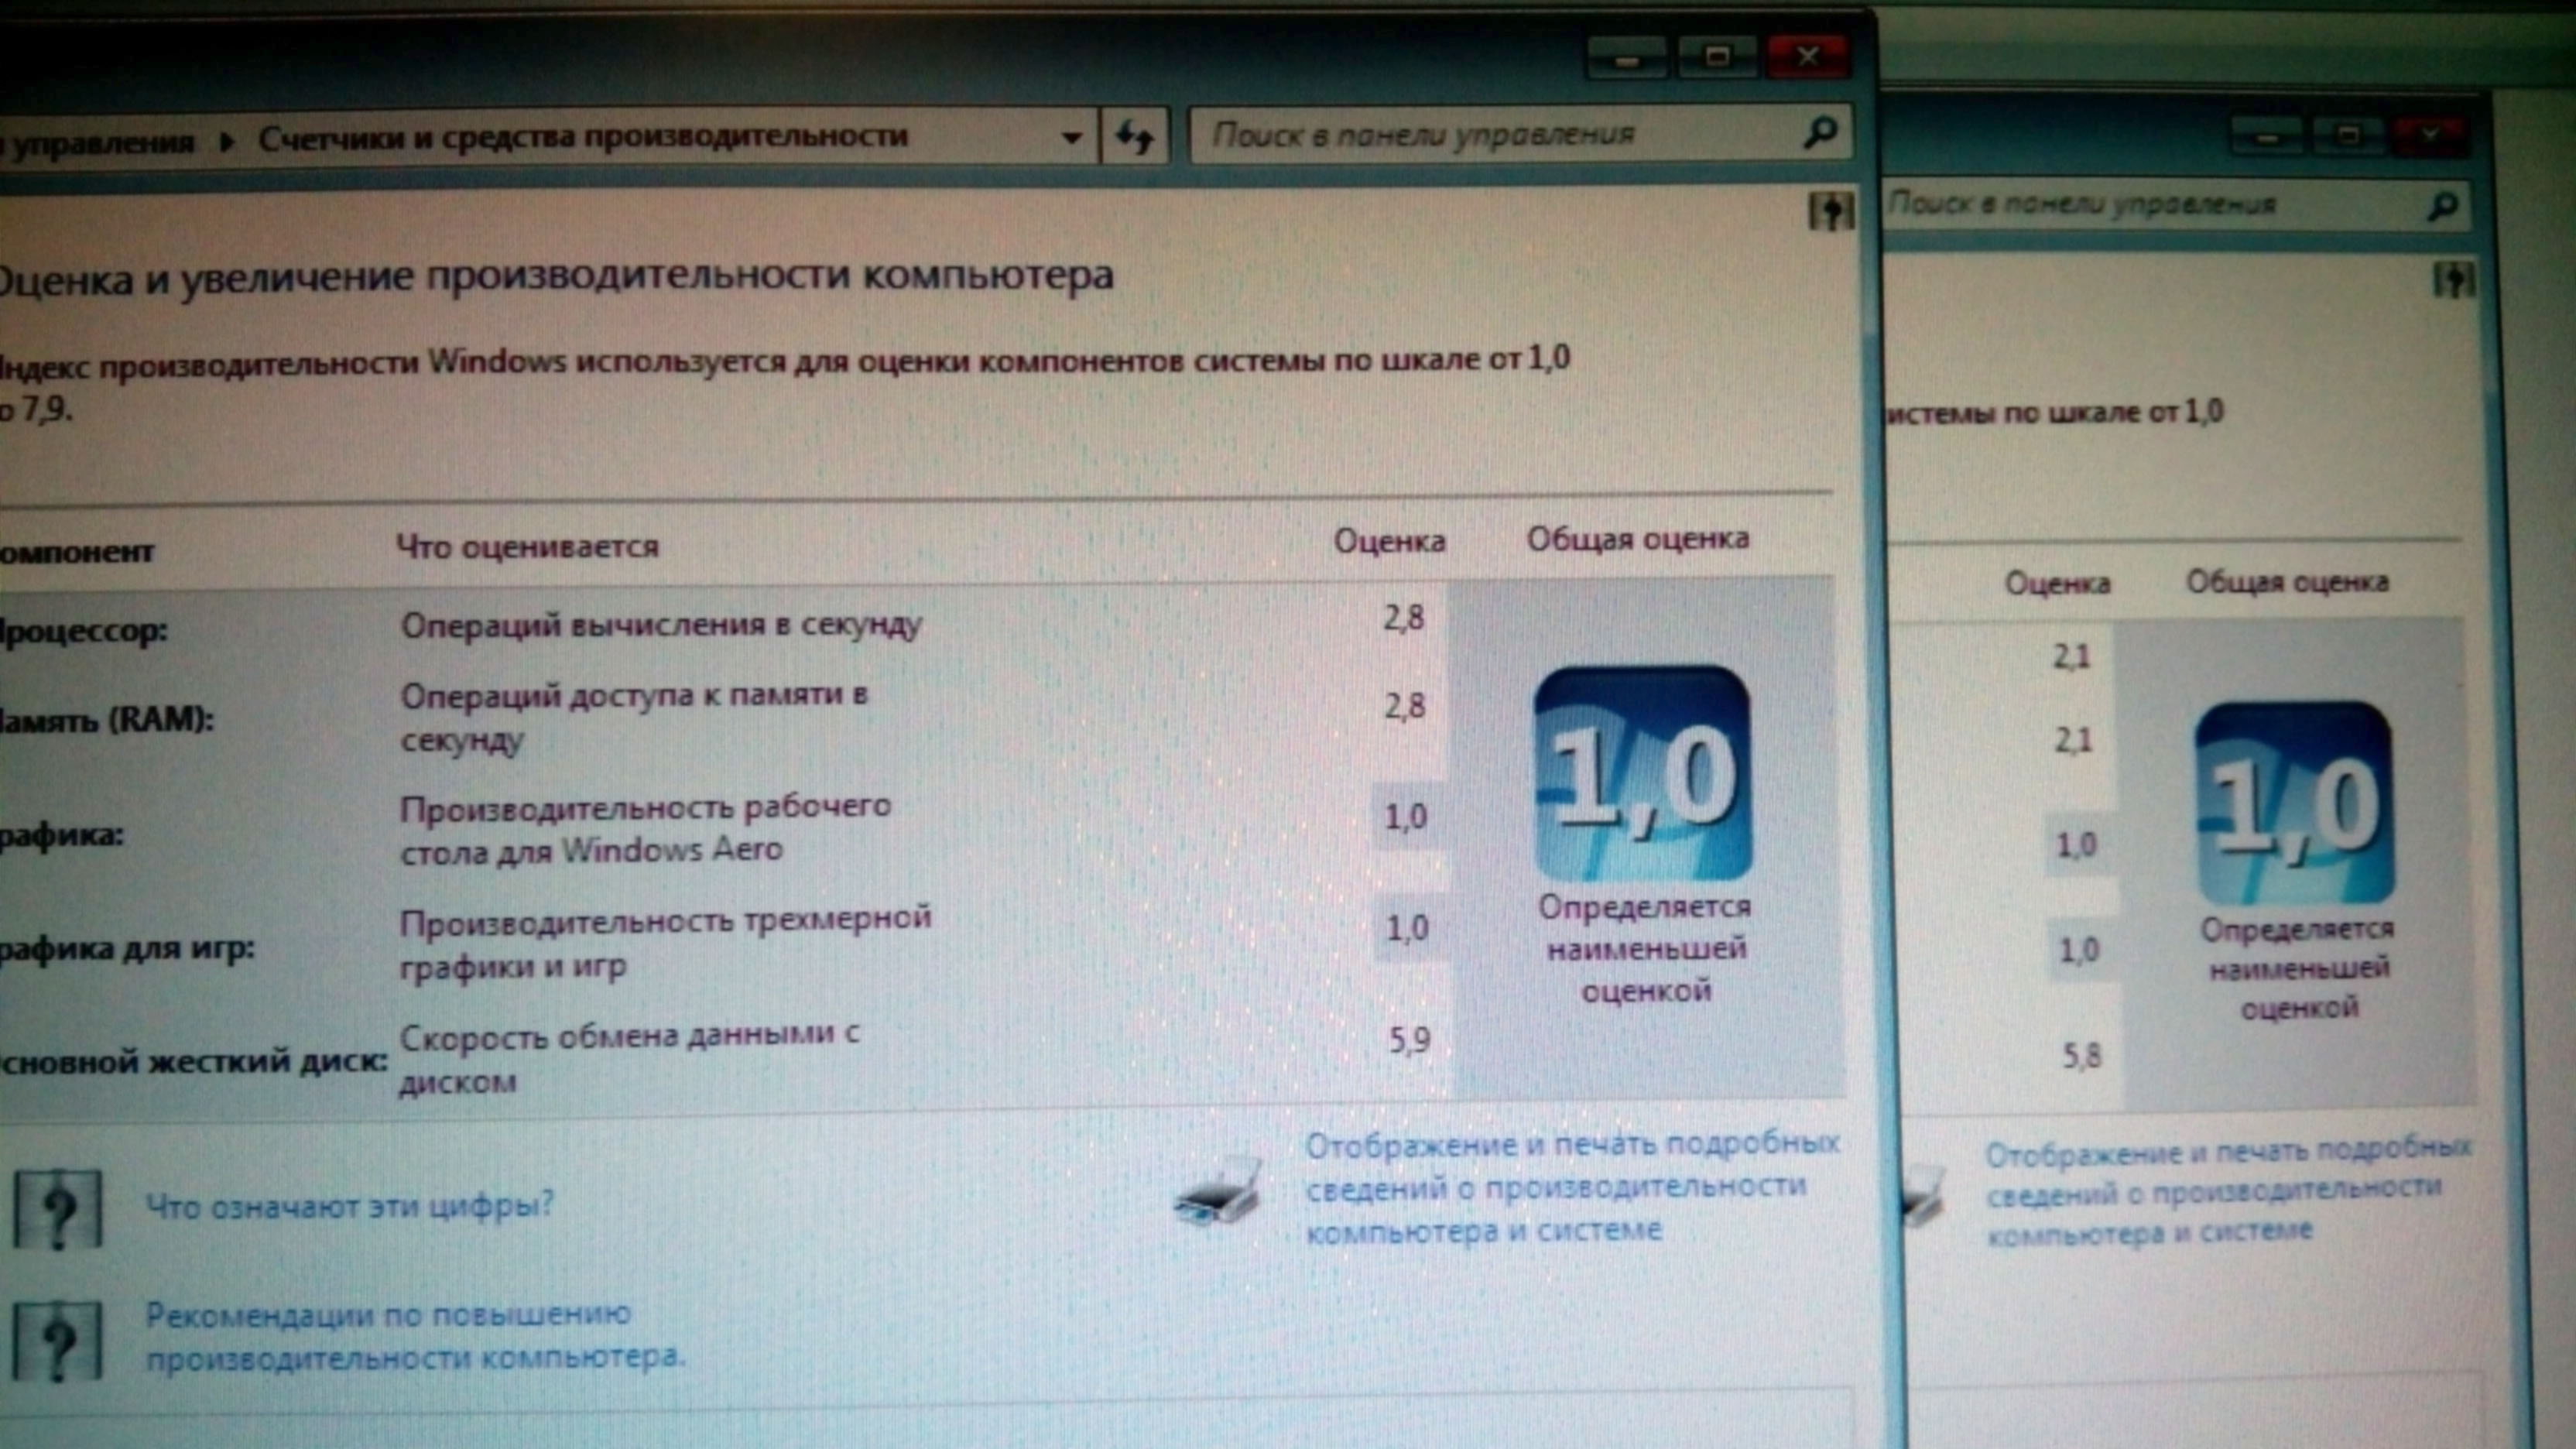Expand breadcrumb arrow before 'Счетчики и средства производительности'
This screenshot has height=1449, width=2576.
(227, 140)
